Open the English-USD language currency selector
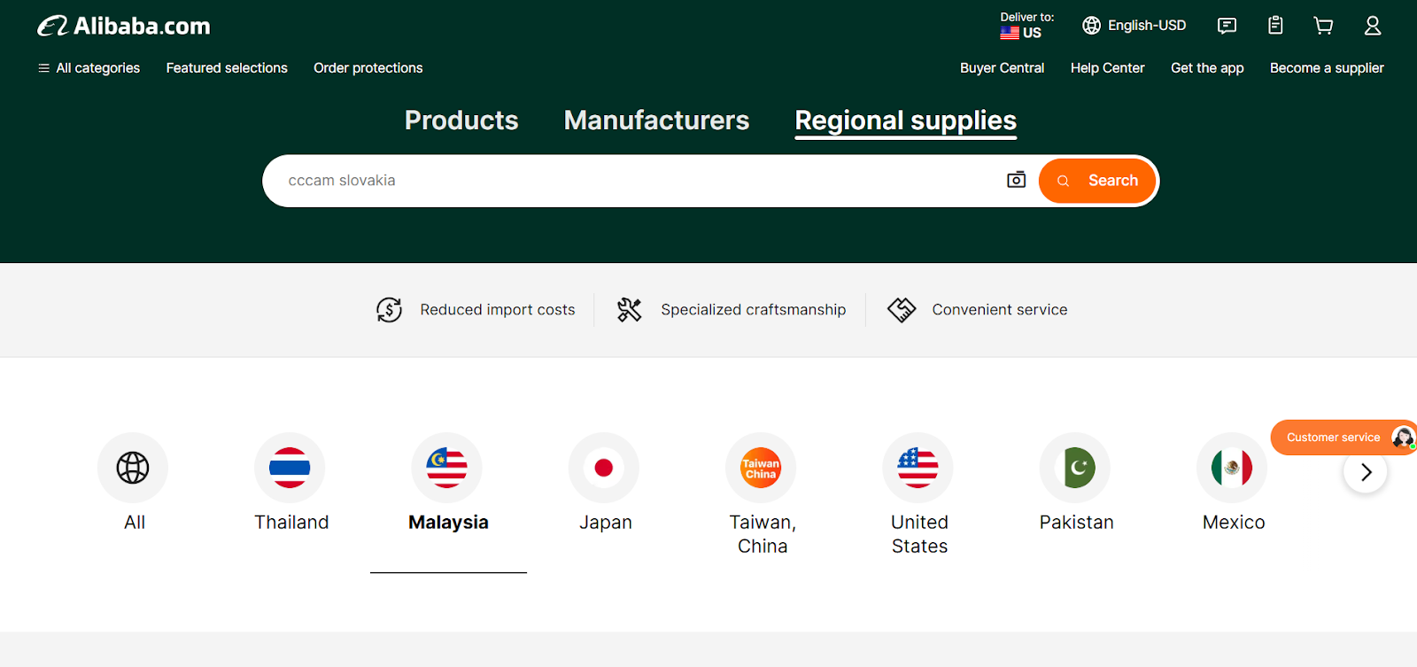Image resolution: width=1417 pixels, height=667 pixels. tap(1134, 26)
